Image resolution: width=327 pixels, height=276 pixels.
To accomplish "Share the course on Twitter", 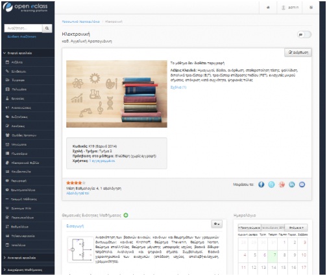I will [x=271, y=185].
